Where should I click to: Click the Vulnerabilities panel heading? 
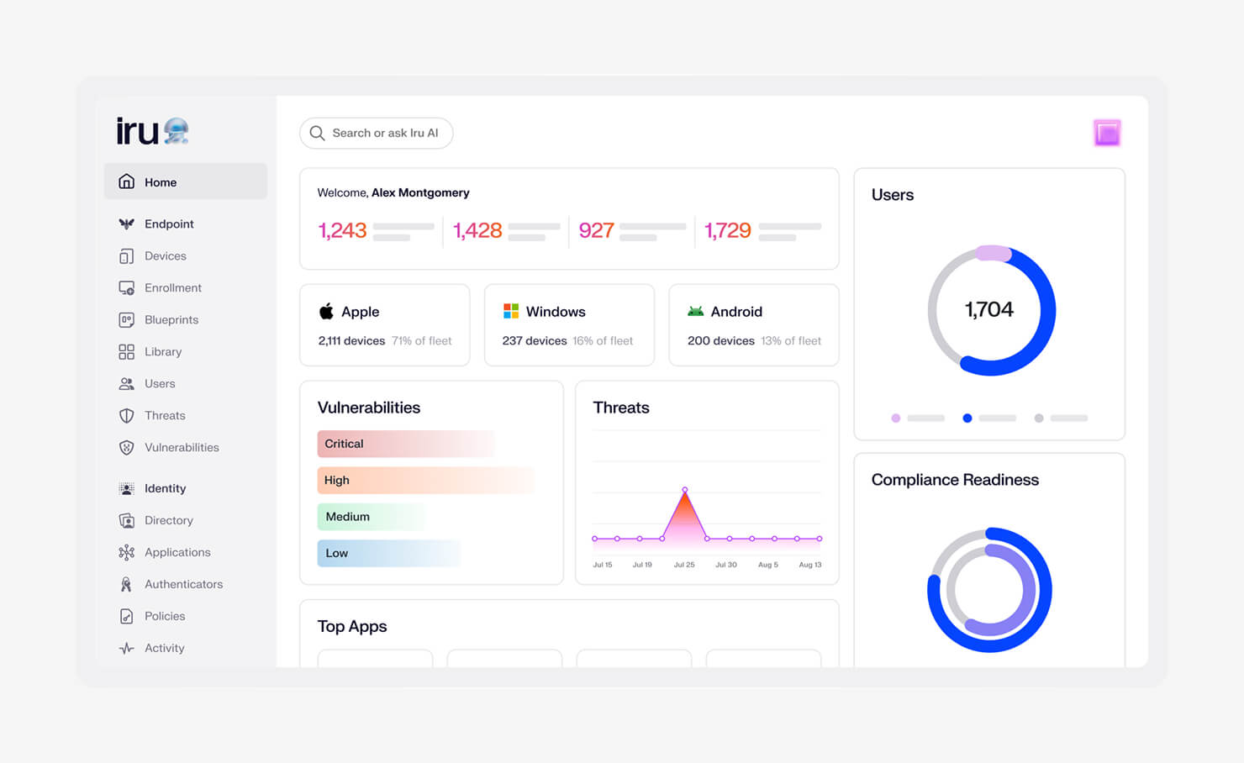(369, 408)
